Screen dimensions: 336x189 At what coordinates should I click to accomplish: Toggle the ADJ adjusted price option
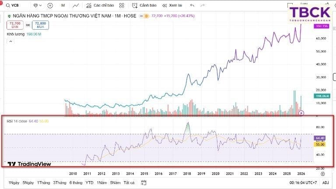[x=325, y=182]
